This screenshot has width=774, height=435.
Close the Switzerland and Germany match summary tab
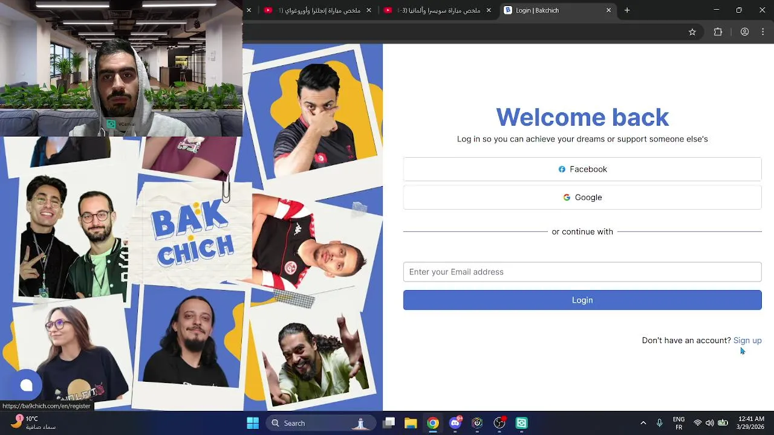pos(489,10)
